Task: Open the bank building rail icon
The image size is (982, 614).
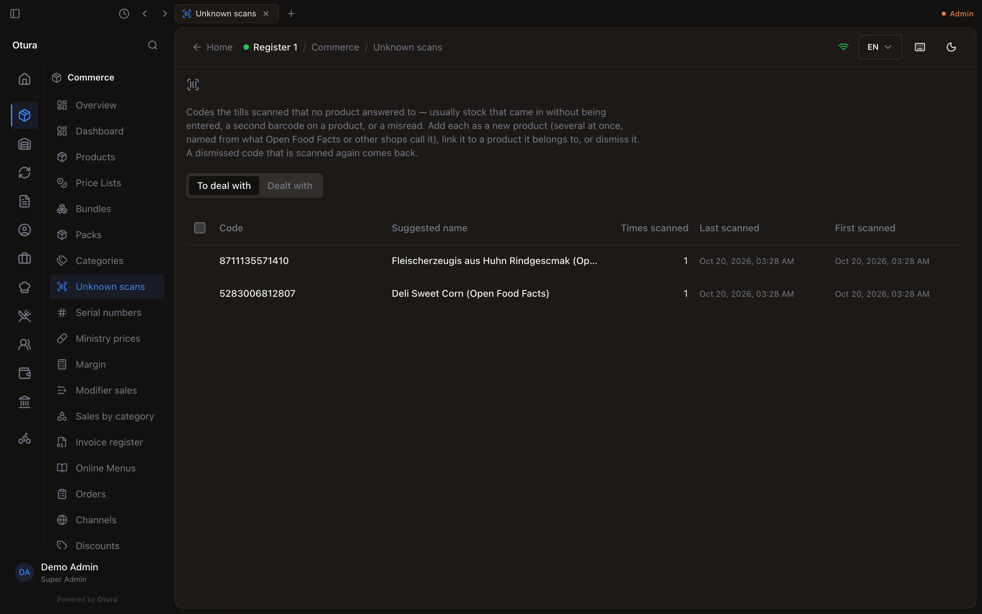Action: 25,402
